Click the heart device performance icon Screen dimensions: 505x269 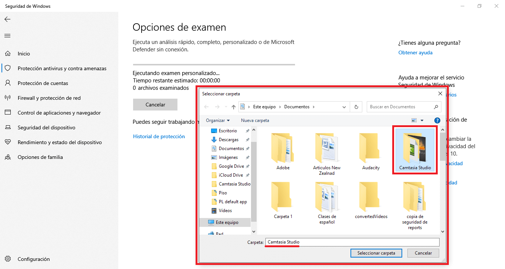pos(7,142)
